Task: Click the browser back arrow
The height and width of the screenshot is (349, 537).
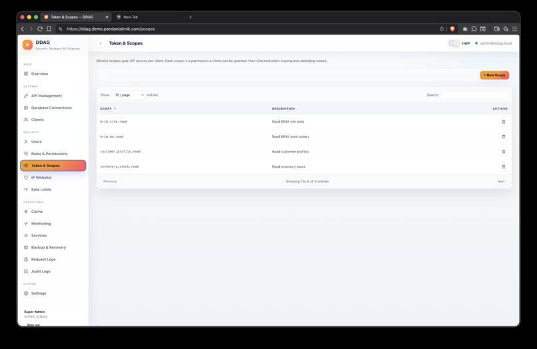Action: [x=23, y=29]
